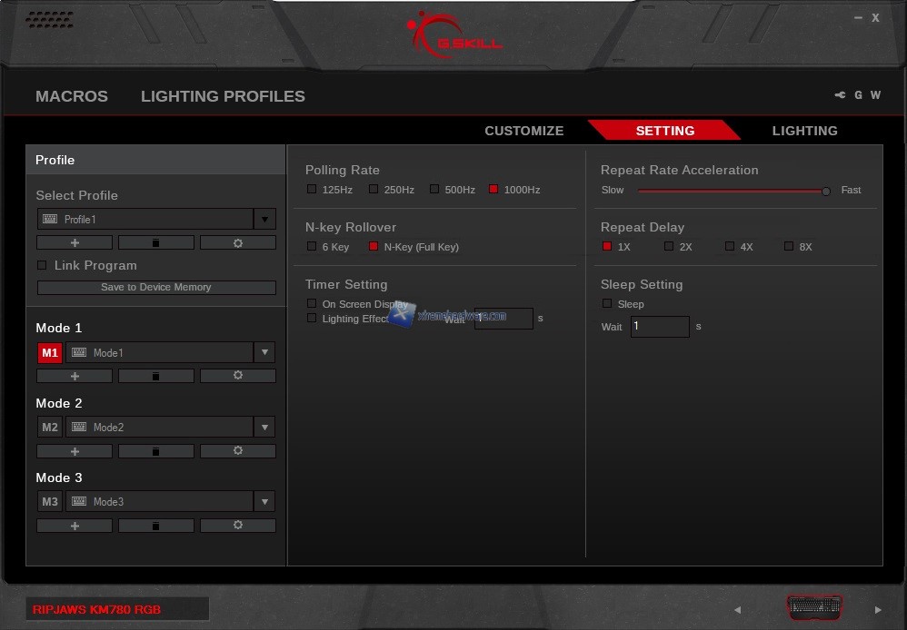Expand the Select Profile dropdown

tap(264, 219)
